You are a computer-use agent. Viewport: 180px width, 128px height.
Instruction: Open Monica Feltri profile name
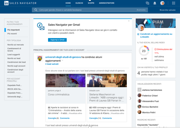pos(149,112)
